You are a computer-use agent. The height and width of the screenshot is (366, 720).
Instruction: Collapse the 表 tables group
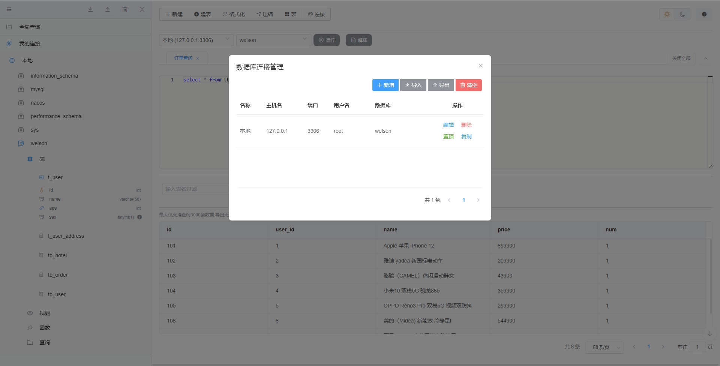click(42, 159)
